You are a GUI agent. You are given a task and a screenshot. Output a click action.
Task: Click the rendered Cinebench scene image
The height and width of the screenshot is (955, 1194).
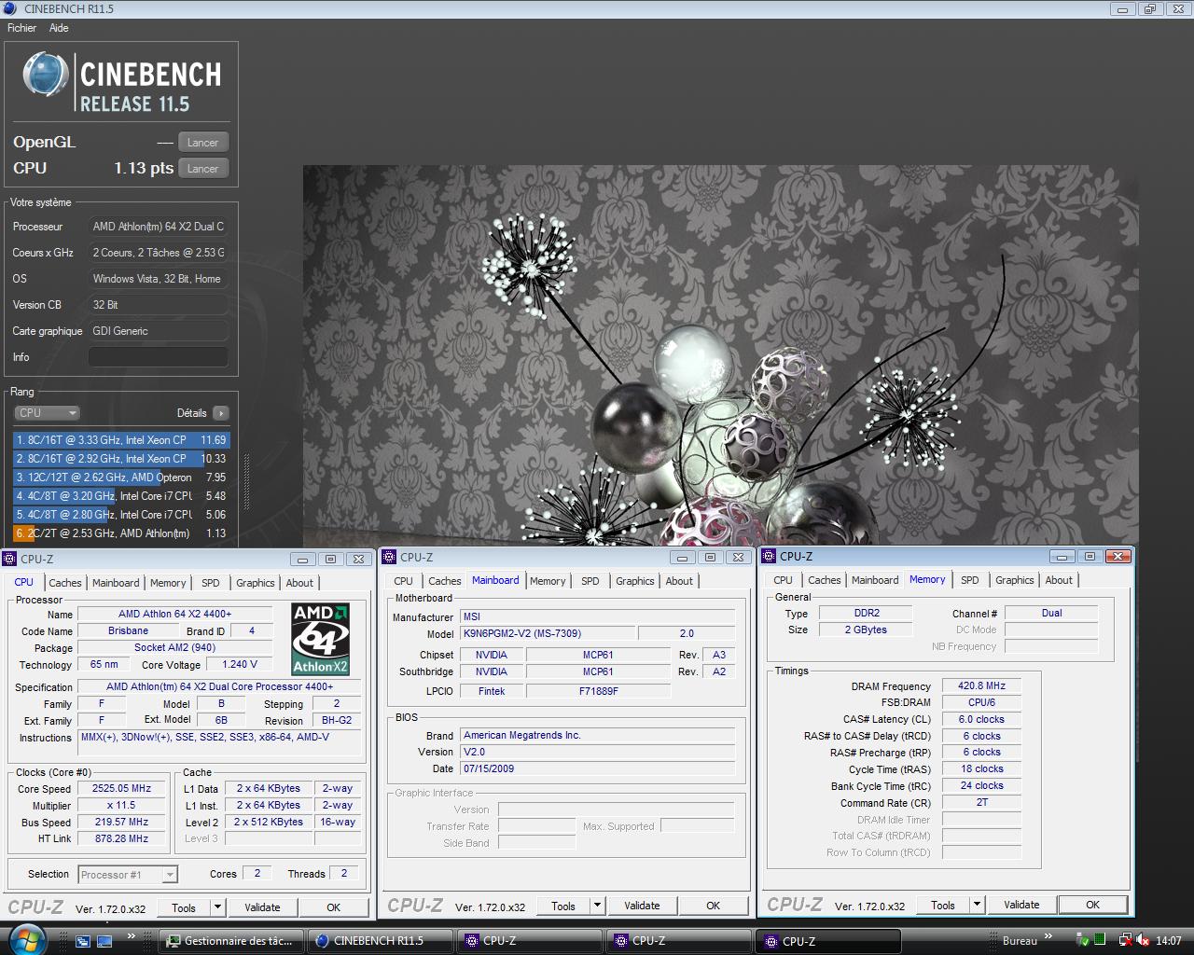[x=720, y=355]
